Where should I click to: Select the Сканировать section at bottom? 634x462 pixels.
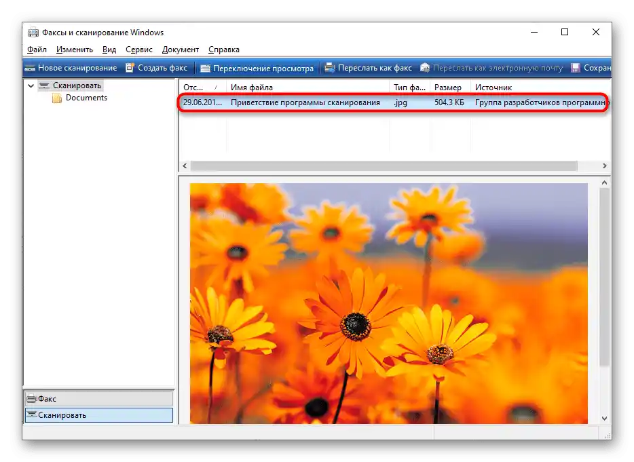coord(99,415)
